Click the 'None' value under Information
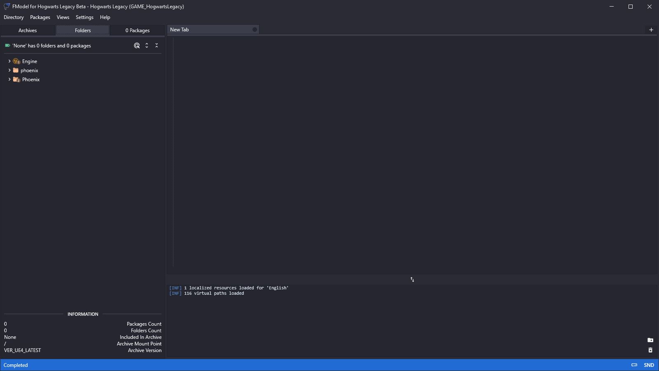The width and height of the screenshot is (659, 371). point(10,337)
